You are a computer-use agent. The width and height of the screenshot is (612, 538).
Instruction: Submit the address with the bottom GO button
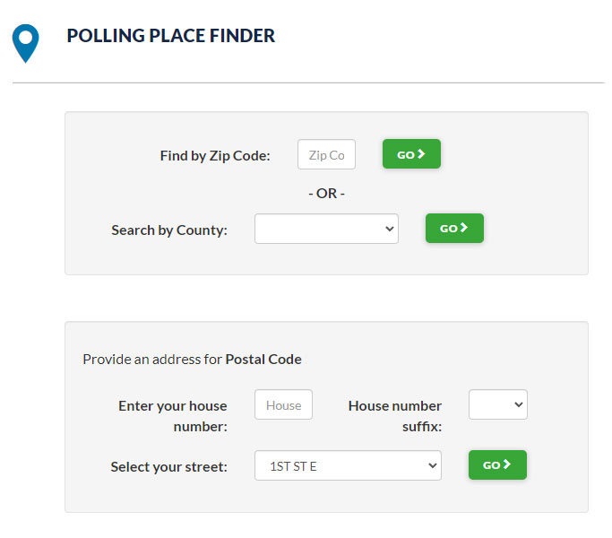(497, 464)
